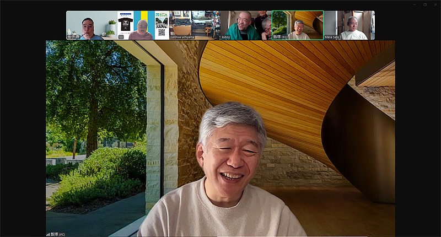Select the yukihisa uchiyama room video thumbnail
Image resolution: width=441 pixels, height=237 pixels.
pyautogui.click(x=194, y=23)
